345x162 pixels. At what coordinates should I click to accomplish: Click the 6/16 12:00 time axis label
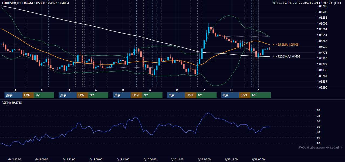177,159
